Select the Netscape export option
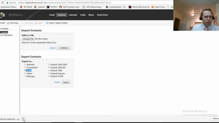Screen dimensions: 219x123 pyautogui.click(x=25, y=76)
